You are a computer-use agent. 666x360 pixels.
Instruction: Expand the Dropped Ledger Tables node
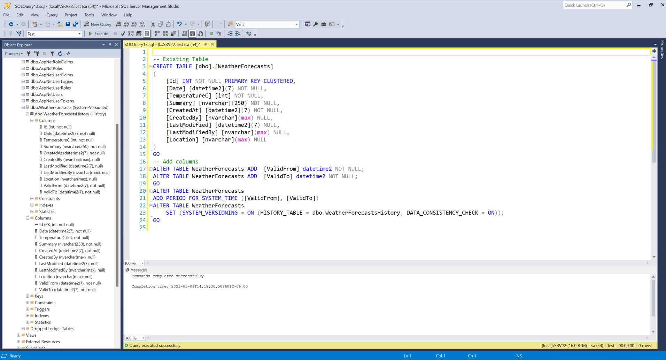(23, 328)
